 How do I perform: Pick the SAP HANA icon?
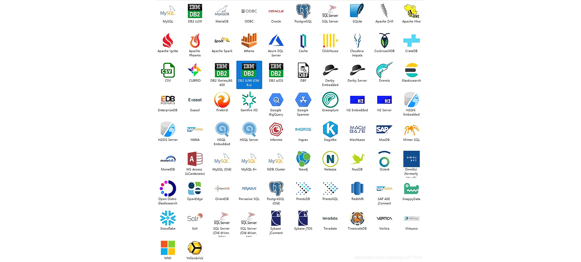click(195, 130)
